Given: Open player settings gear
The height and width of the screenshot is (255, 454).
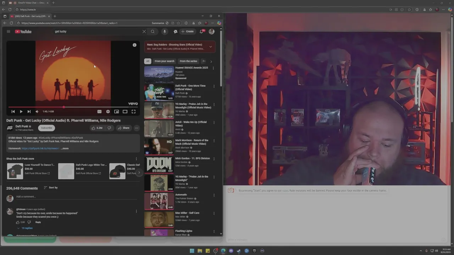Looking at the screenshot, I should (x=108, y=112).
